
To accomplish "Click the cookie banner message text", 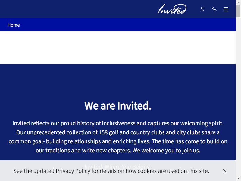I will 111,171.
